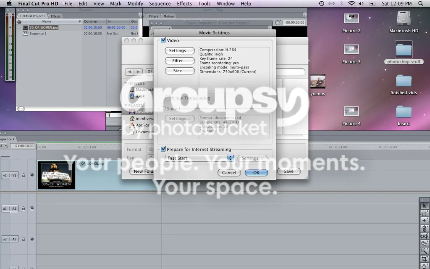The width and height of the screenshot is (430, 269).
Task: Switch to Filters tab in Viewer
Action: click(x=154, y=16)
